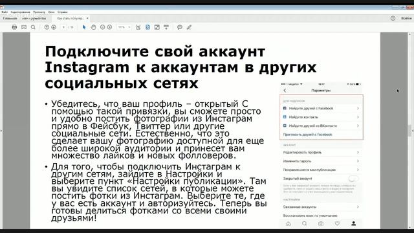Expand the Найдите контакты chevron
Image resolution: width=414 pixels, height=233 pixels.
[358, 117]
